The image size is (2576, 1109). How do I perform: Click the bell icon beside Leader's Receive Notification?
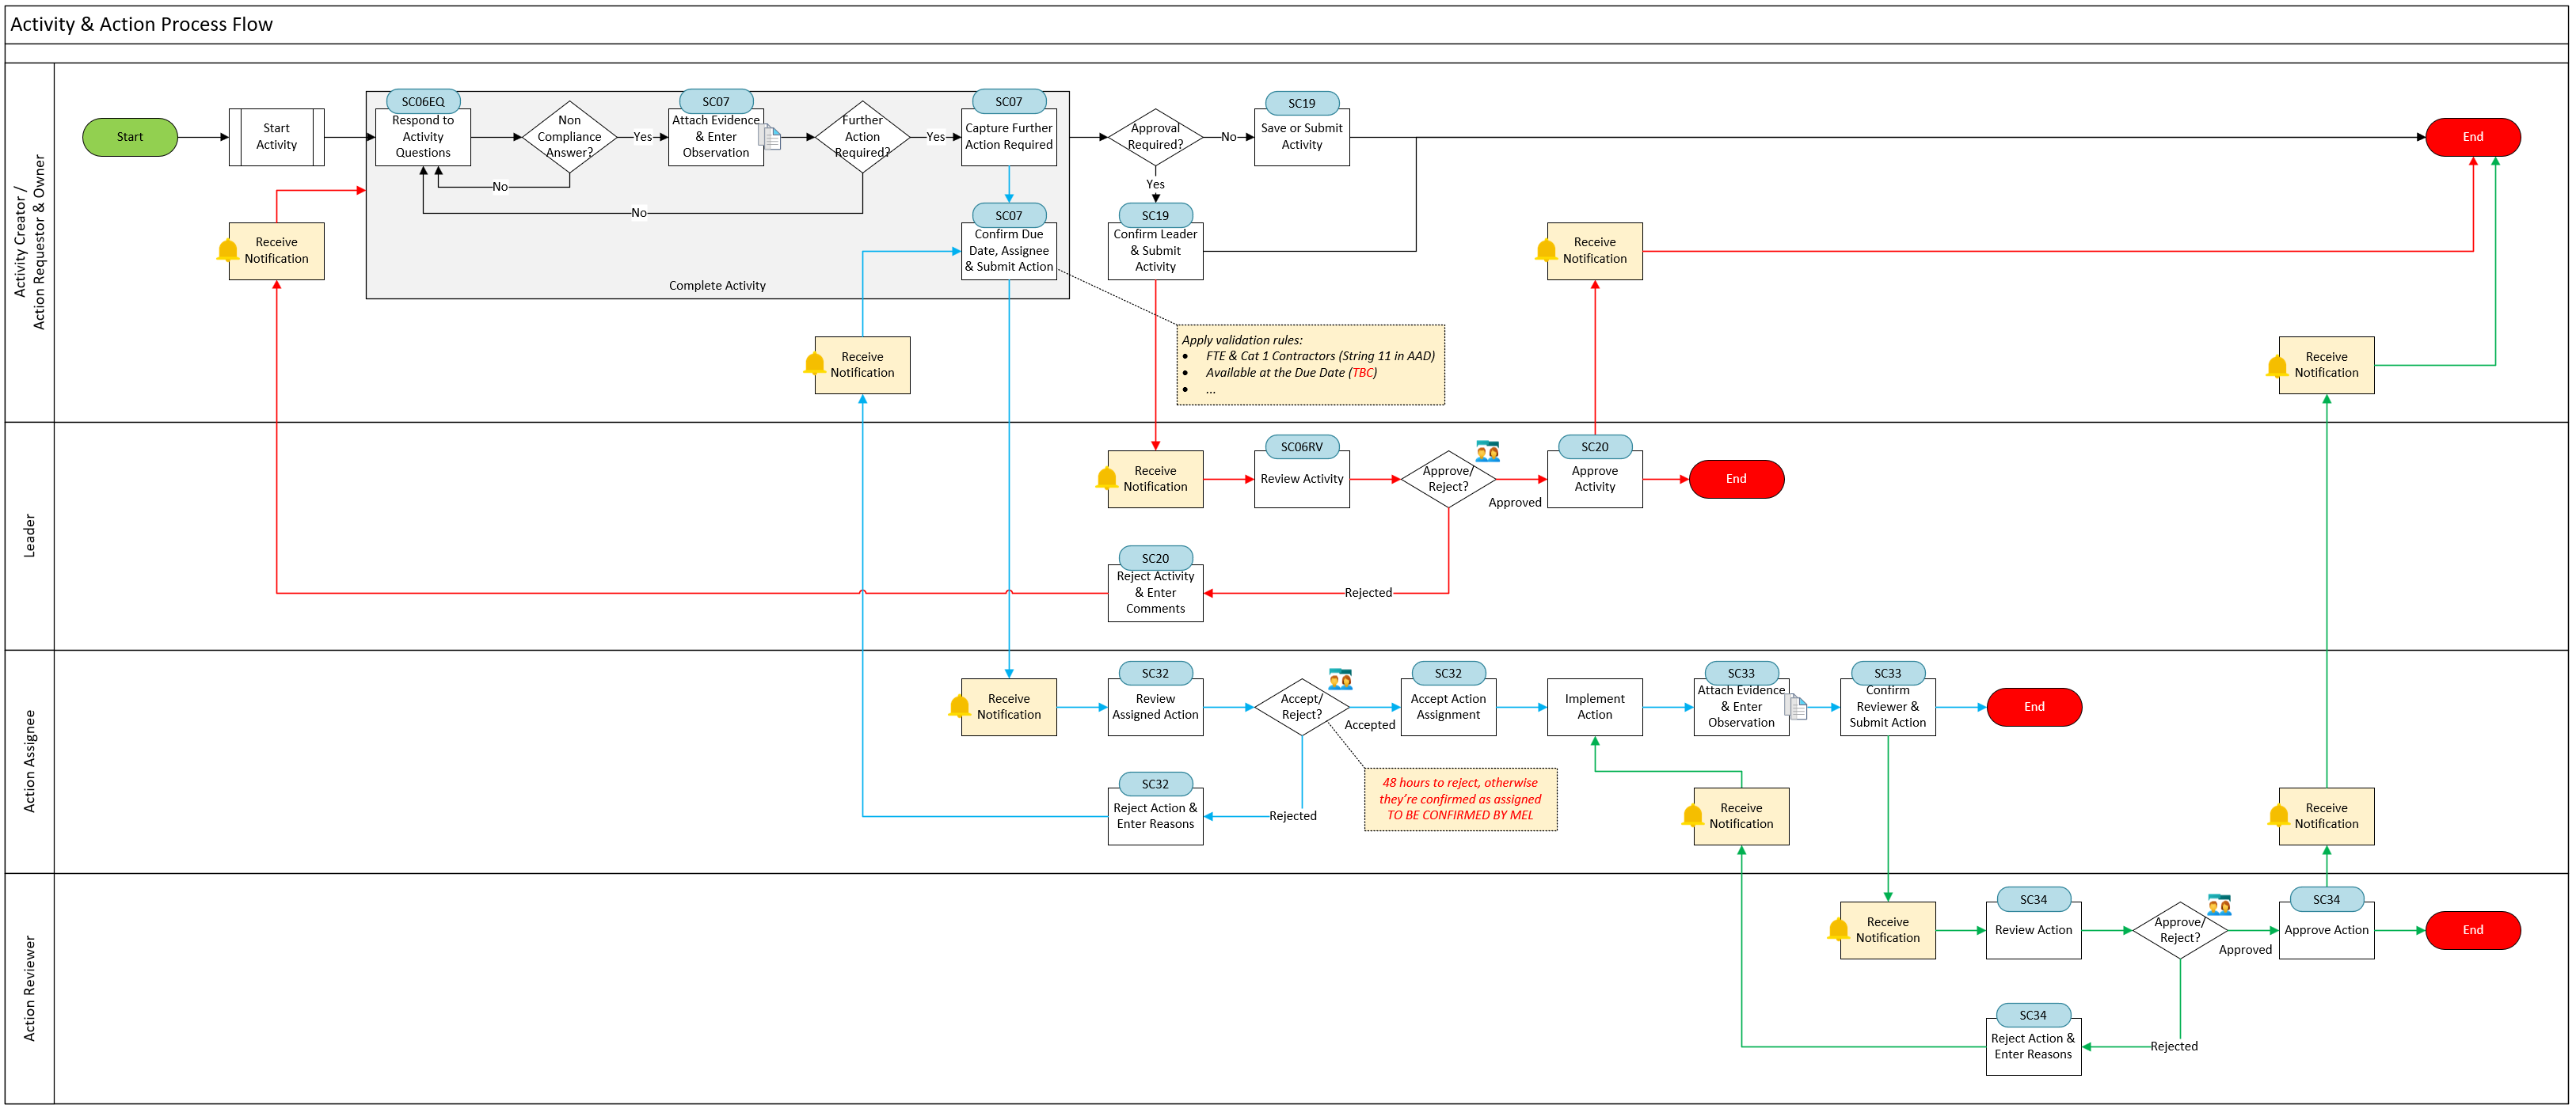point(1106,479)
